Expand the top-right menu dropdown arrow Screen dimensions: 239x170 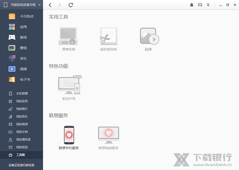(208, 5)
